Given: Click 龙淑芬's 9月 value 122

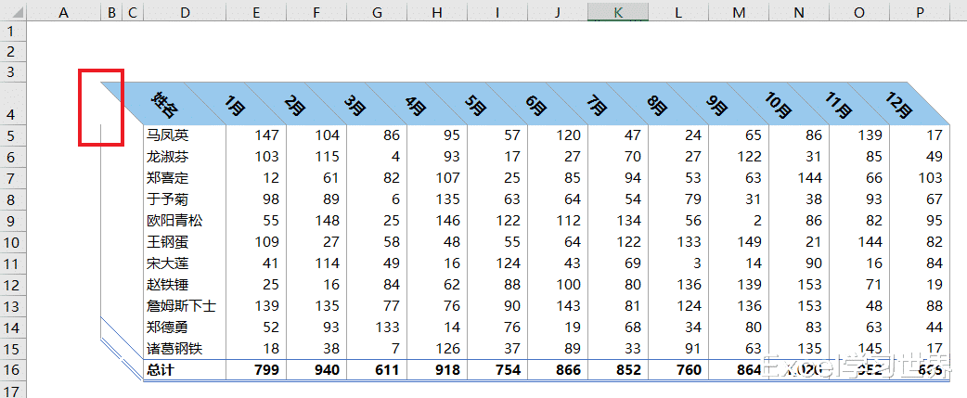Looking at the screenshot, I should pyautogui.click(x=740, y=157).
